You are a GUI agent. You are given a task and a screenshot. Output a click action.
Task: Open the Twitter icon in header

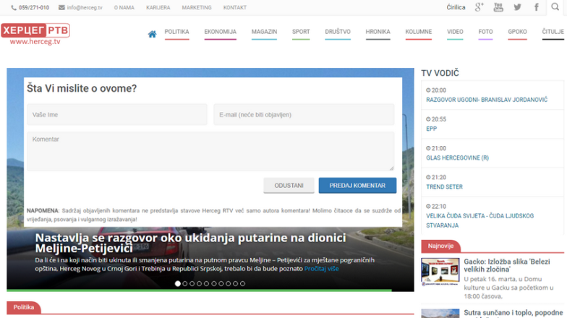point(517,7)
